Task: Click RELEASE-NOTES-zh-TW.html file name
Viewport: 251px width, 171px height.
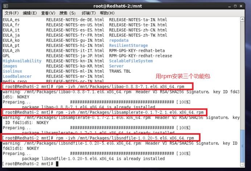Action: point(138,35)
